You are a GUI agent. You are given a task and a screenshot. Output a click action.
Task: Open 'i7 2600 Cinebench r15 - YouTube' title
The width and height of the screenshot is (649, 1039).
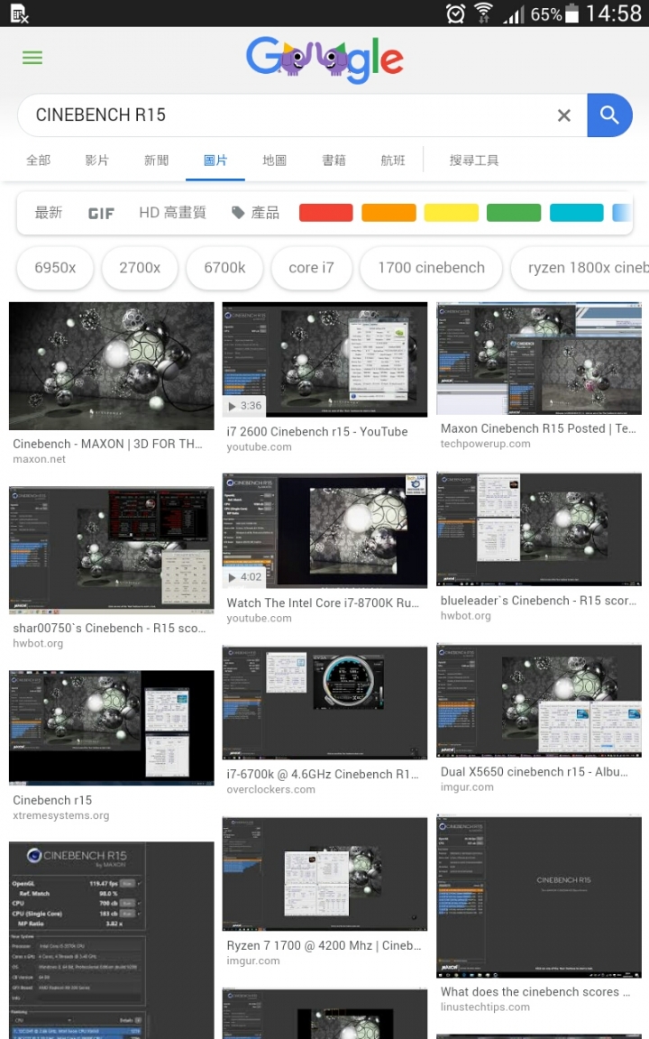[x=317, y=431]
